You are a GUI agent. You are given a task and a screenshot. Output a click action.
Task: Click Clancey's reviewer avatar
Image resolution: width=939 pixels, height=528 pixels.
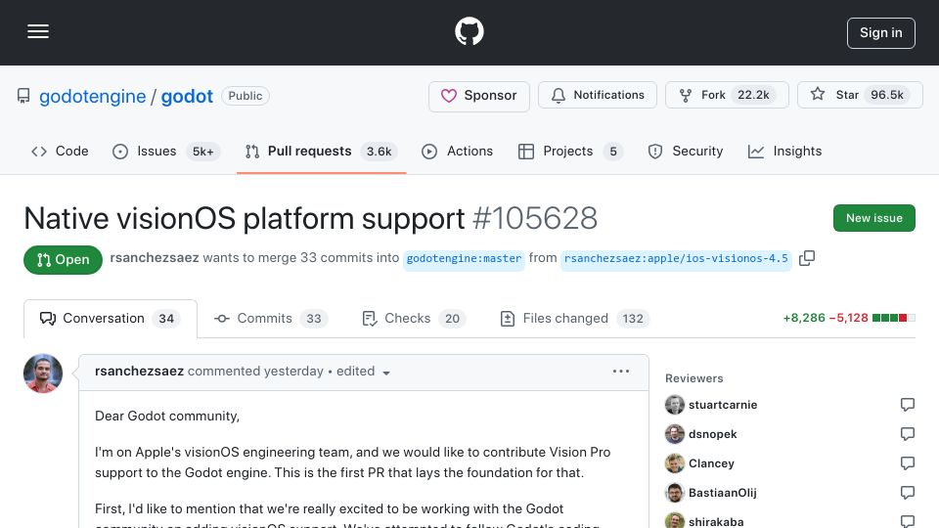(x=674, y=463)
